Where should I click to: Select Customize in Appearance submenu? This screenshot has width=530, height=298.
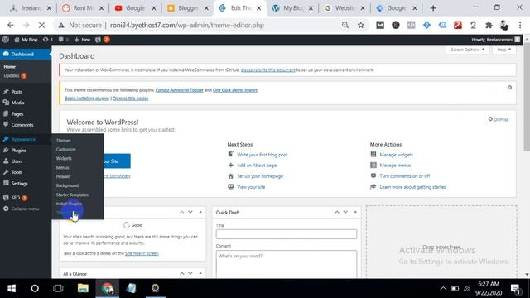click(x=66, y=149)
